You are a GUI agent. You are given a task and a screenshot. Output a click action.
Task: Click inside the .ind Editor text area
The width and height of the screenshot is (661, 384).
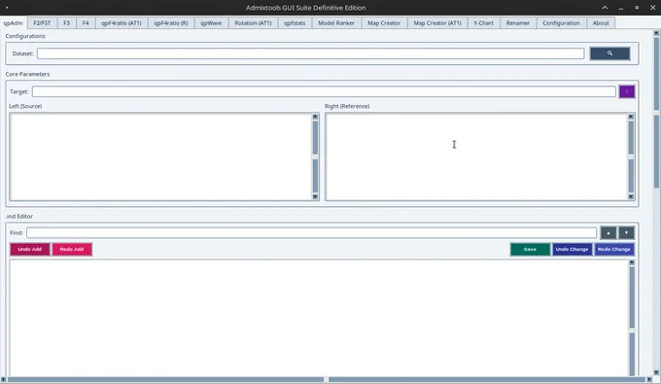[319, 317]
